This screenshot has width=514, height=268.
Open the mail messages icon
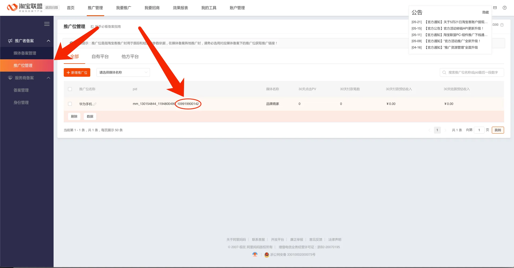pos(495,8)
